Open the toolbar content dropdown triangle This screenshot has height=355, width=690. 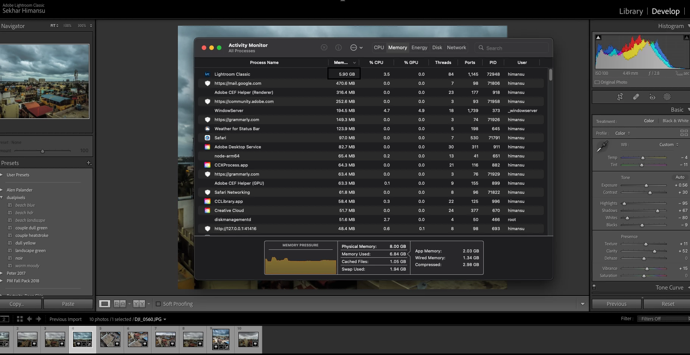583,304
